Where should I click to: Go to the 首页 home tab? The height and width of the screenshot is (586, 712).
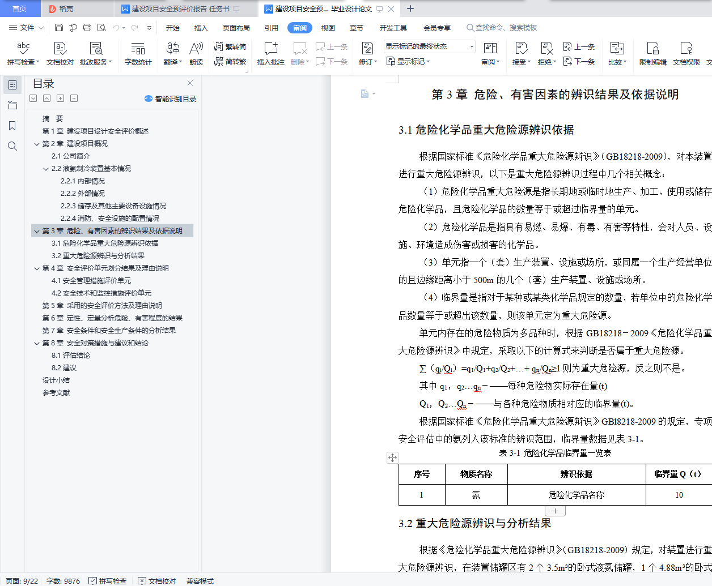click(x=19, y=8)
